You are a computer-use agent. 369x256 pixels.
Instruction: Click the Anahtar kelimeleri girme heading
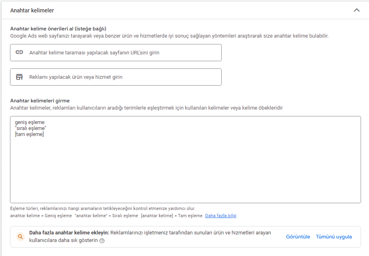point(40,101)
